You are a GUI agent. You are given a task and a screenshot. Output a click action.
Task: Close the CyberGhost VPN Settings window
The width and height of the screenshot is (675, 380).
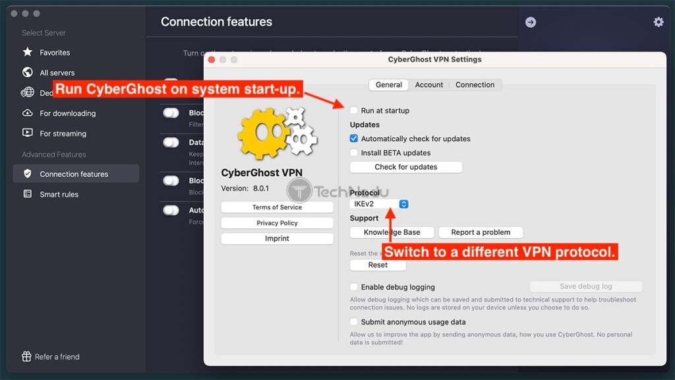tap(212, 59)
